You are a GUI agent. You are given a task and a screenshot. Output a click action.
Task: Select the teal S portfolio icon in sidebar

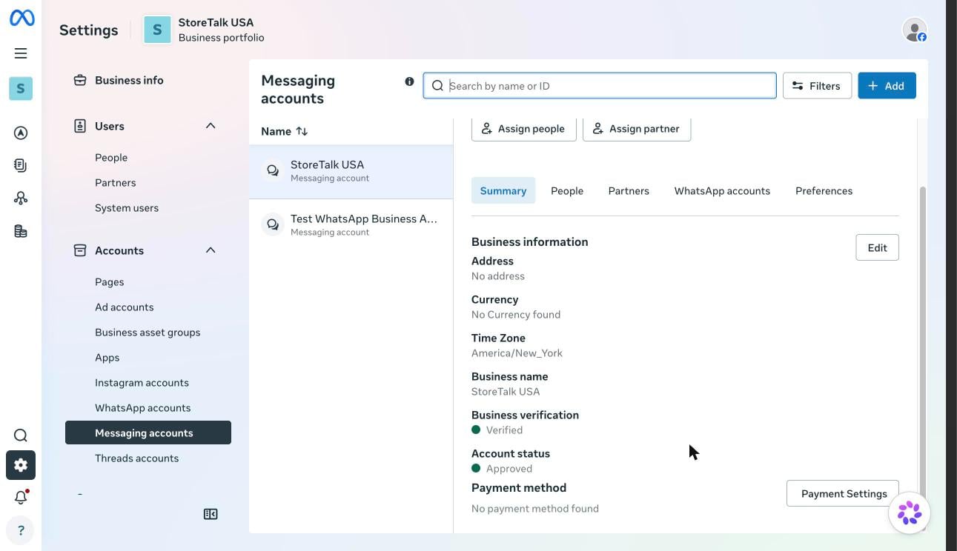tap(21, 88)
